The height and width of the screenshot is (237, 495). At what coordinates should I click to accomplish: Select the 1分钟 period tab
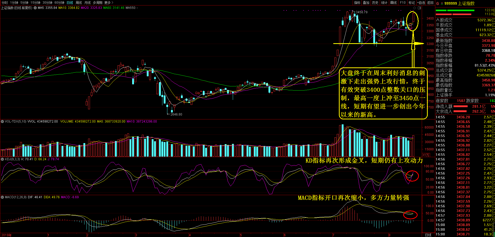pos(14,3)
